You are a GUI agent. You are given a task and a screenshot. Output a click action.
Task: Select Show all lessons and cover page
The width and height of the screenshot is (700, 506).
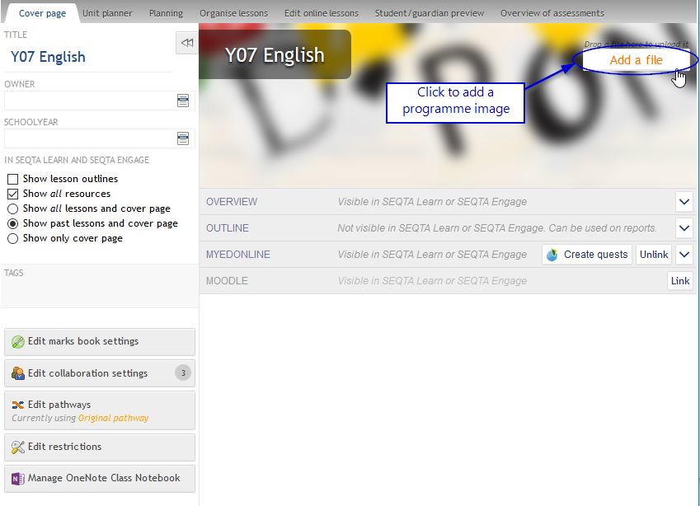point(12,208)
